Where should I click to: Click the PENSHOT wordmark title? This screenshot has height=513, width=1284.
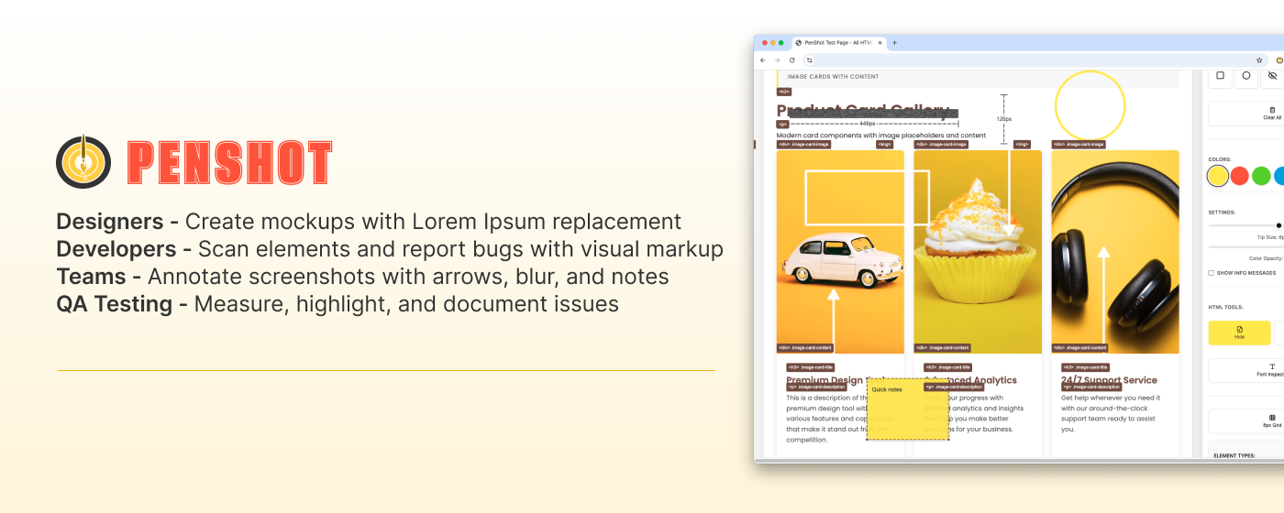pos(229,164)
